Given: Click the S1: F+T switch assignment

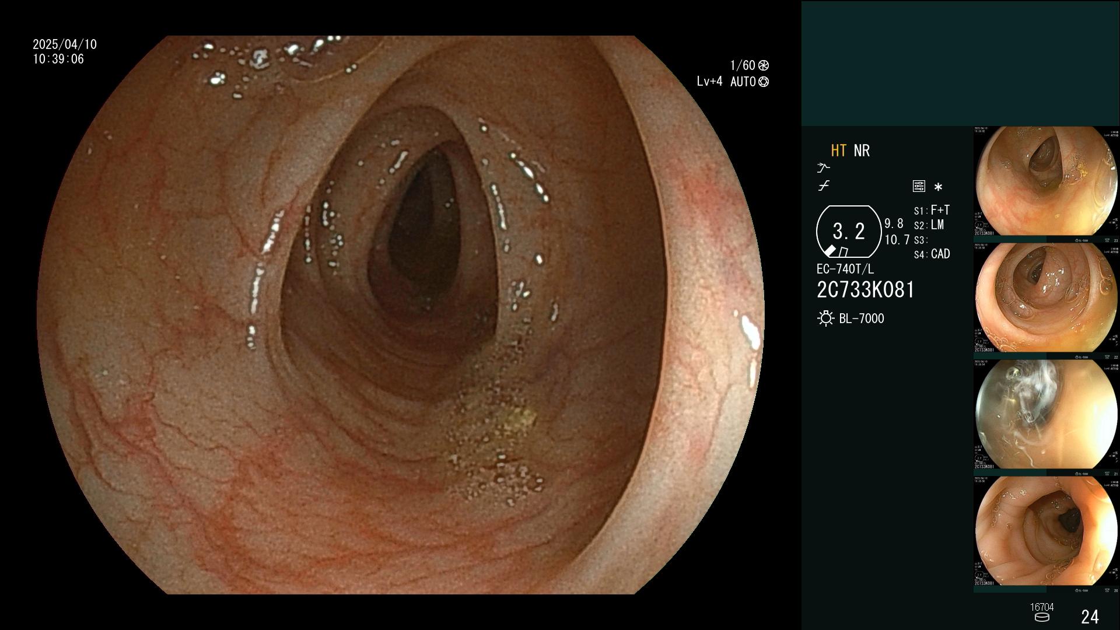Looking at the screenshot, I should 932,210.
